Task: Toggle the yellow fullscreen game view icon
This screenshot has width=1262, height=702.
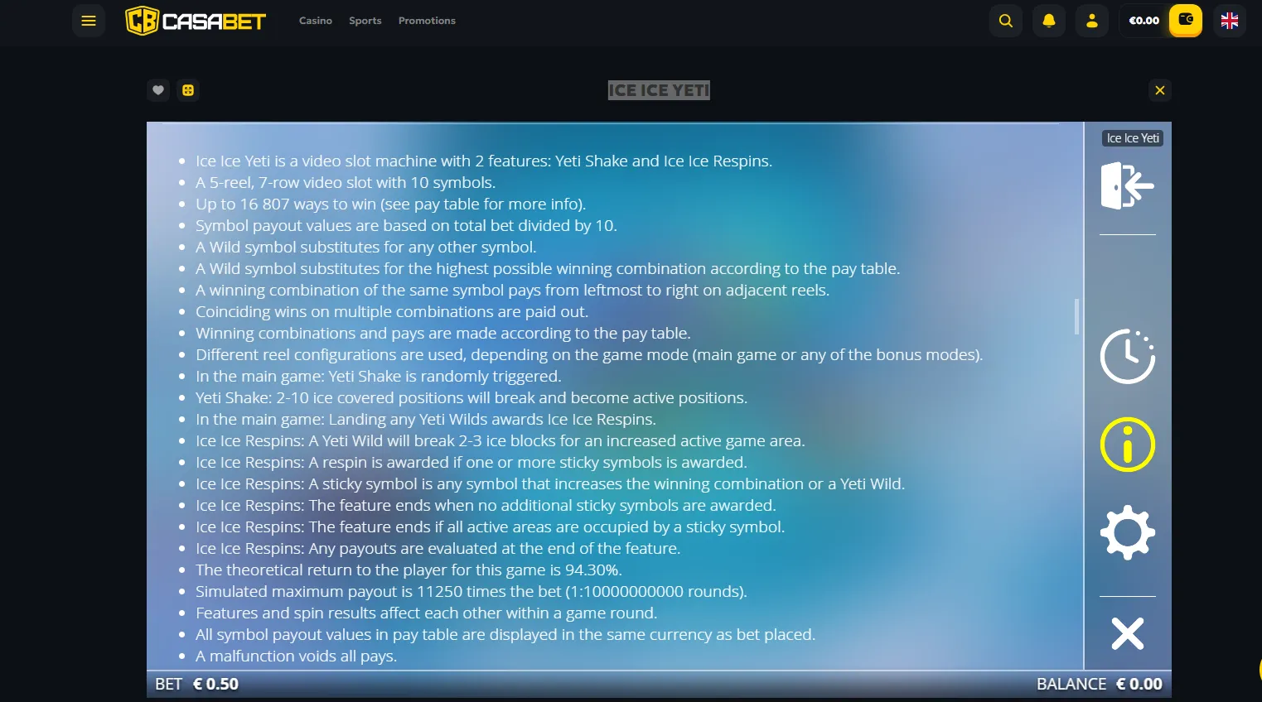Action: [x=188, y=90]
